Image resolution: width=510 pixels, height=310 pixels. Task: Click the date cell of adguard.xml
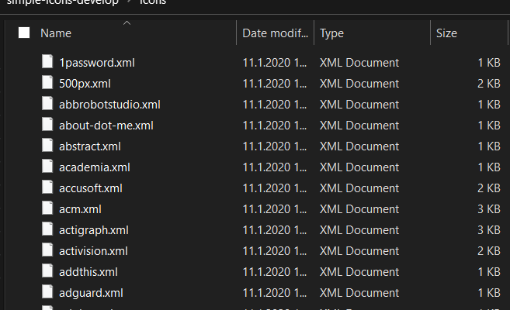[x=275, y=293]
